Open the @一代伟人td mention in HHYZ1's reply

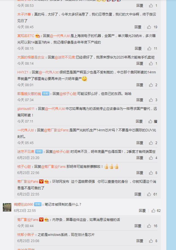pos(49,72)
